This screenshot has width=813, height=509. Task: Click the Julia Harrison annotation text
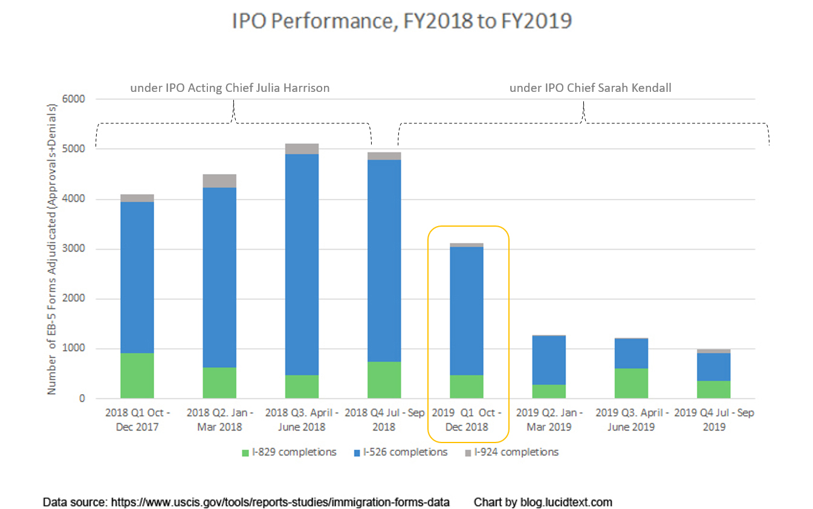pos(230,88)
